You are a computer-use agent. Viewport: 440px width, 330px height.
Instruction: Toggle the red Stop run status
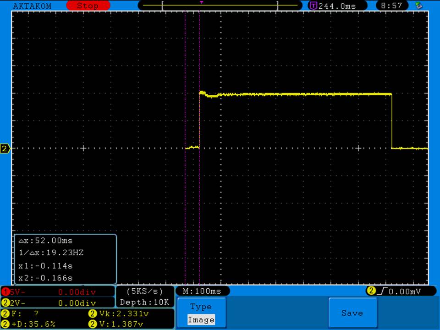coord(88,6)
